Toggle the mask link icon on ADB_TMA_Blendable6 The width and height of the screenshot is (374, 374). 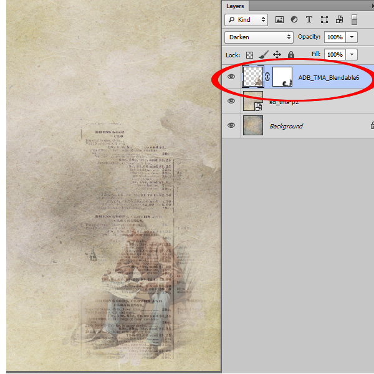pos(267,77)
